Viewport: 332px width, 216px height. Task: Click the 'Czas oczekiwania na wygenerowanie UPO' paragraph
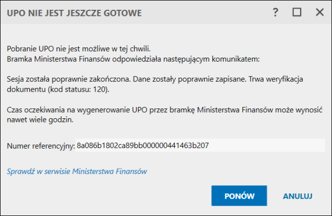coord(164,110)
